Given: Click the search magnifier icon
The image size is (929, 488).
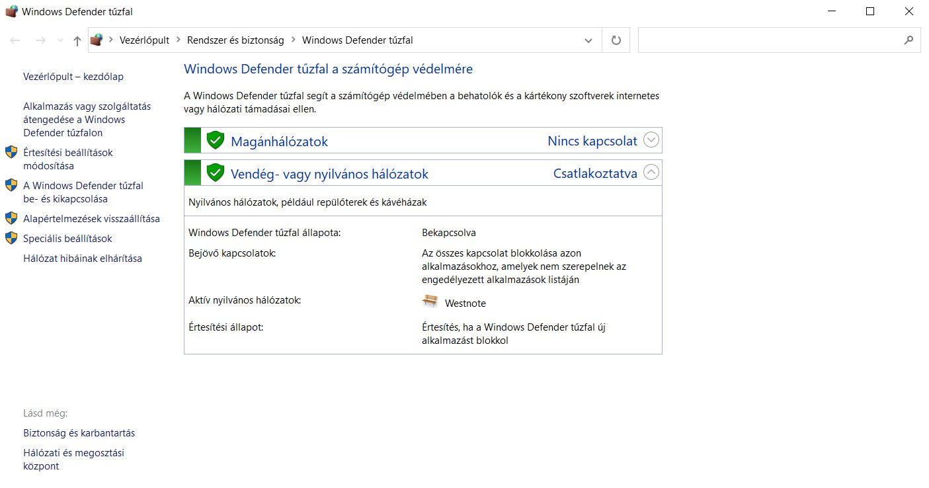Looking at the screenshot, I should pyautogui.click(x=909, y=40).
